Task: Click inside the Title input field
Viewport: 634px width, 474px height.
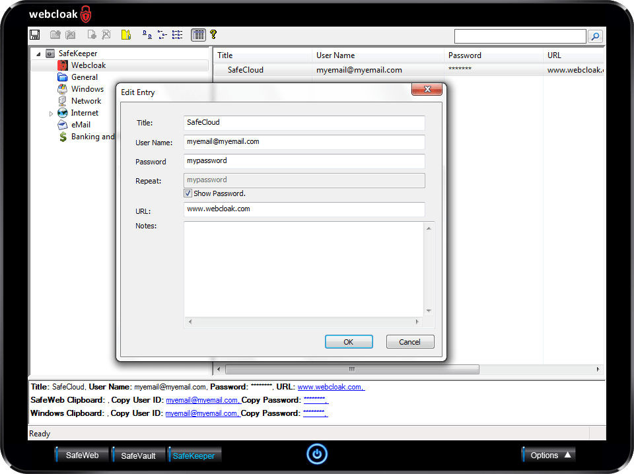Action: [304, 123]
